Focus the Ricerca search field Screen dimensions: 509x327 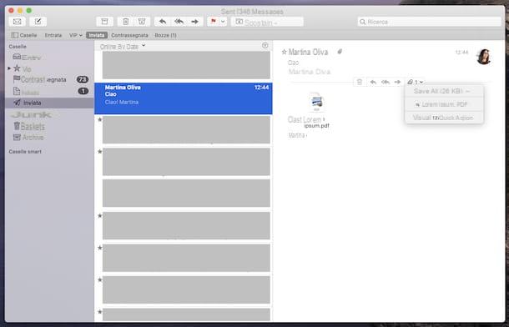pyautogui.click(x=430, y=22)
